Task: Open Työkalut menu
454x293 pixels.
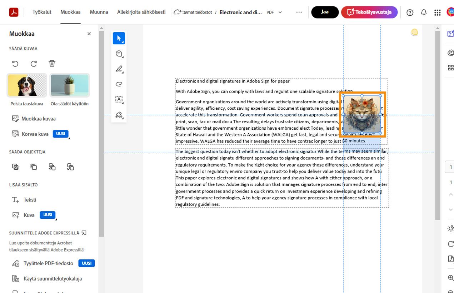Action: click(42, 12)
